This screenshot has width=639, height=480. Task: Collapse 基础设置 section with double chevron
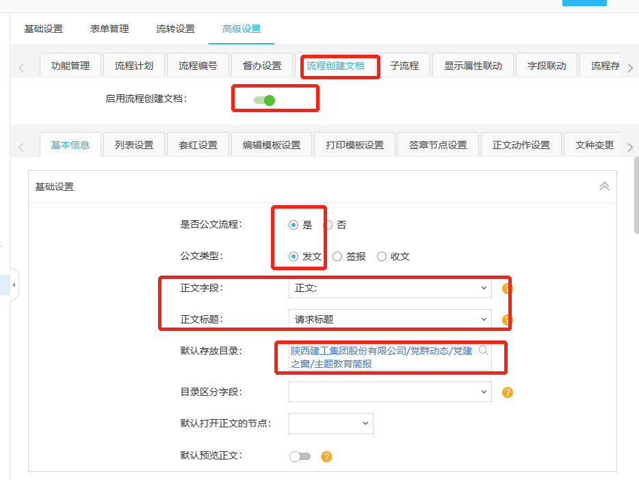[x=604, y=186]
